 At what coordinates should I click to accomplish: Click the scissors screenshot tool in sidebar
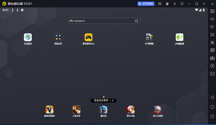click(212, 42)
